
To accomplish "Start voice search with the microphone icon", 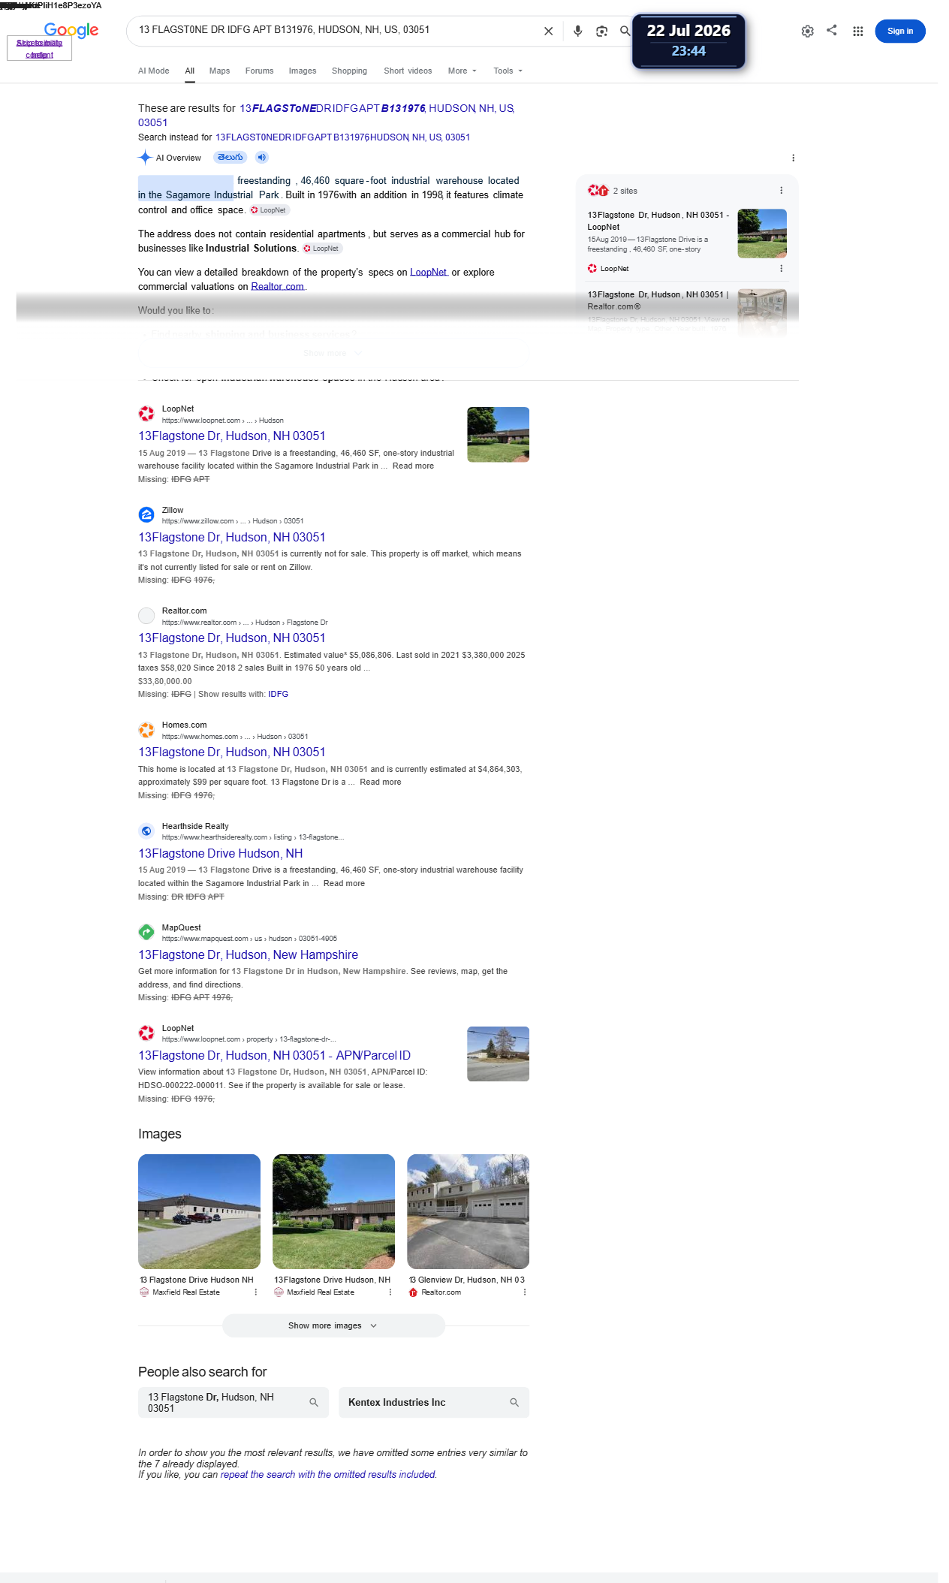I will (x=577, y=31).
